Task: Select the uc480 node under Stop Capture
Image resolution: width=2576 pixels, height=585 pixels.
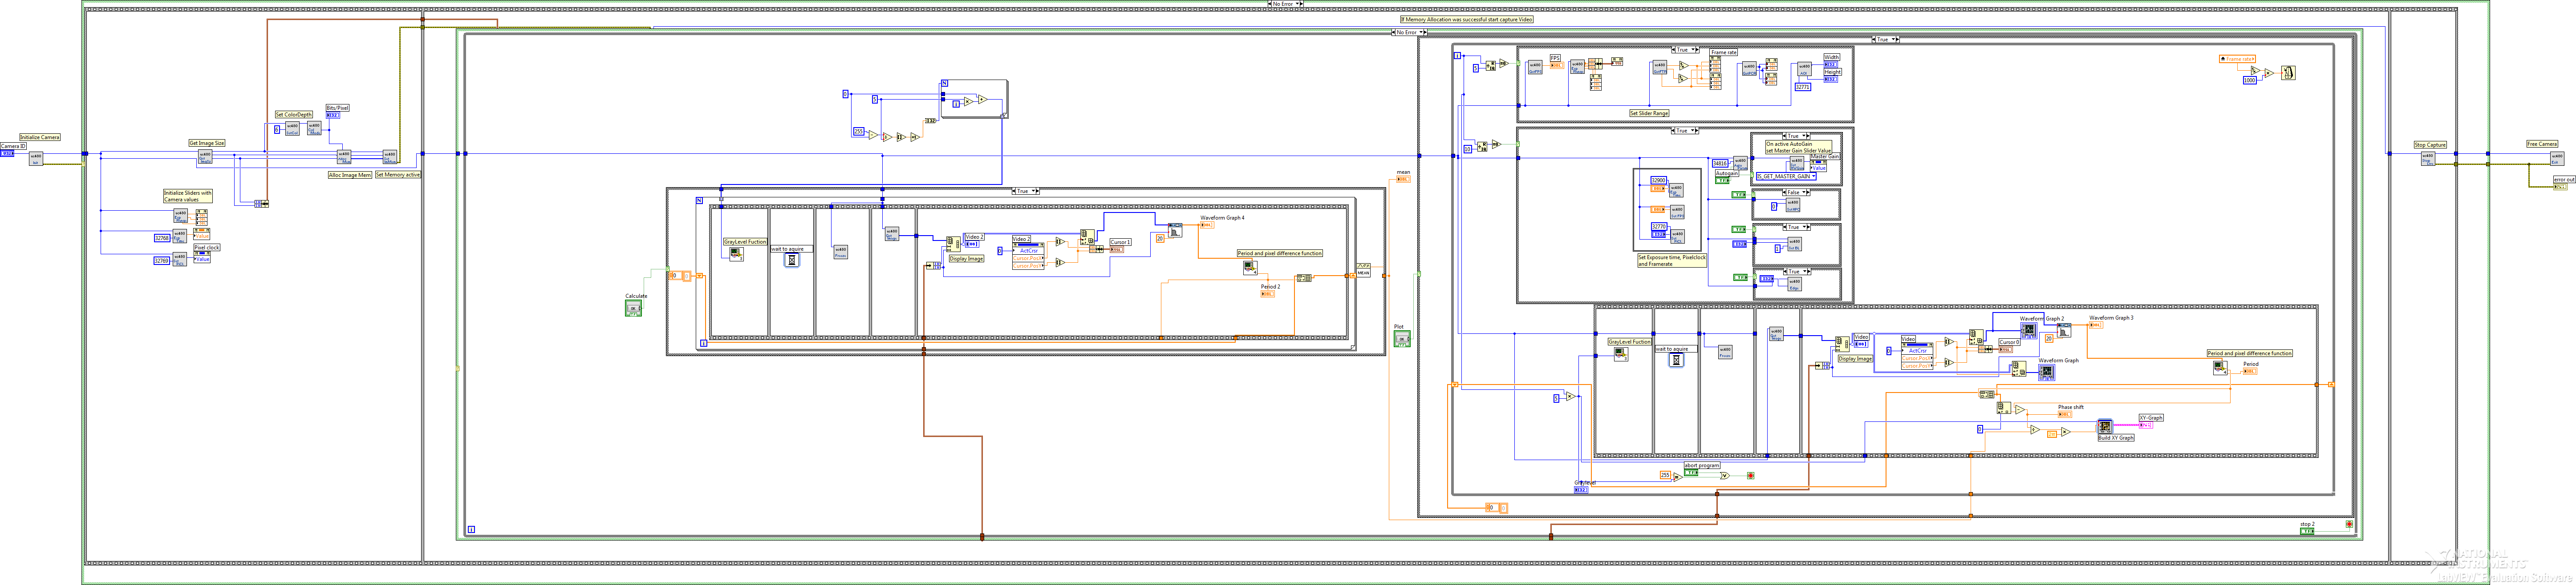Action: point(2428,158)
